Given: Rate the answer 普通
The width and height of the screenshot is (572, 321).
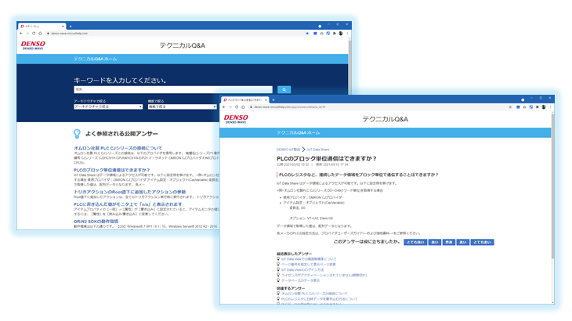Looking at the screenshot, I should 449,242.
